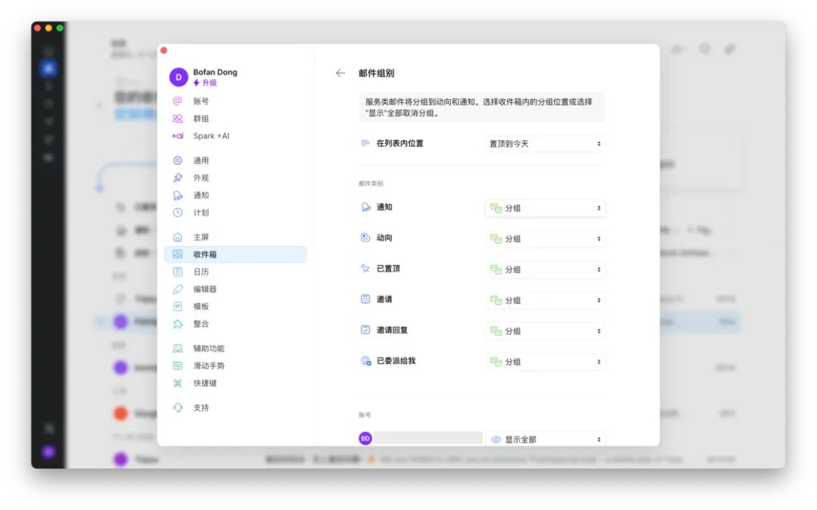817x510 pixels.
Task: Click the 已委派给我 category label
Action: coord(396,360)
